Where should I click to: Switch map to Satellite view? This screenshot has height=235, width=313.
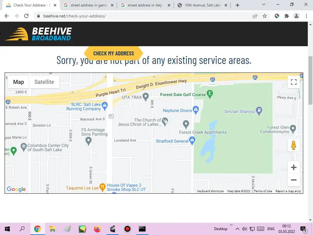point(44,82)
